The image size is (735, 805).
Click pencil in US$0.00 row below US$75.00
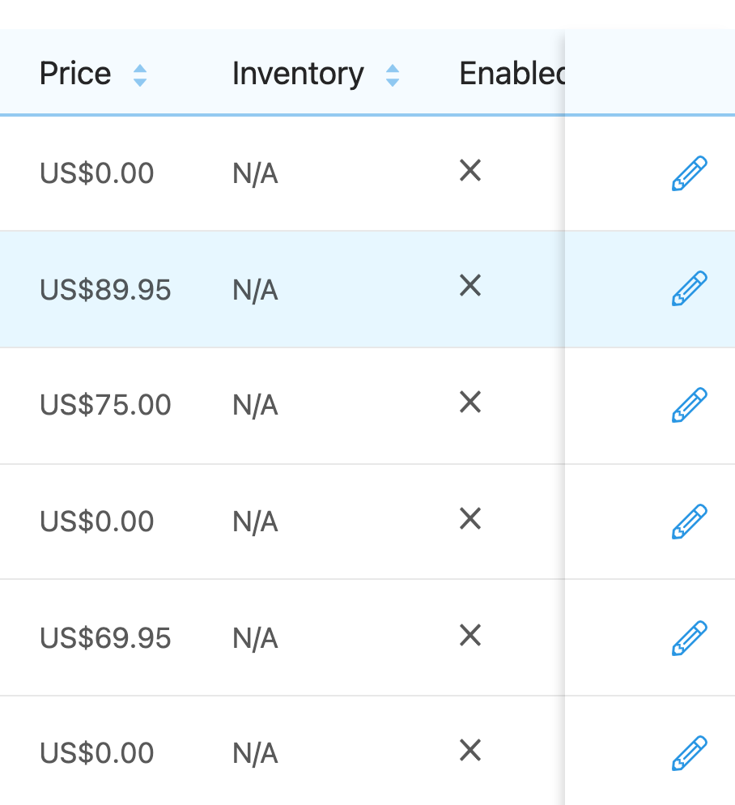click(689, 521)
